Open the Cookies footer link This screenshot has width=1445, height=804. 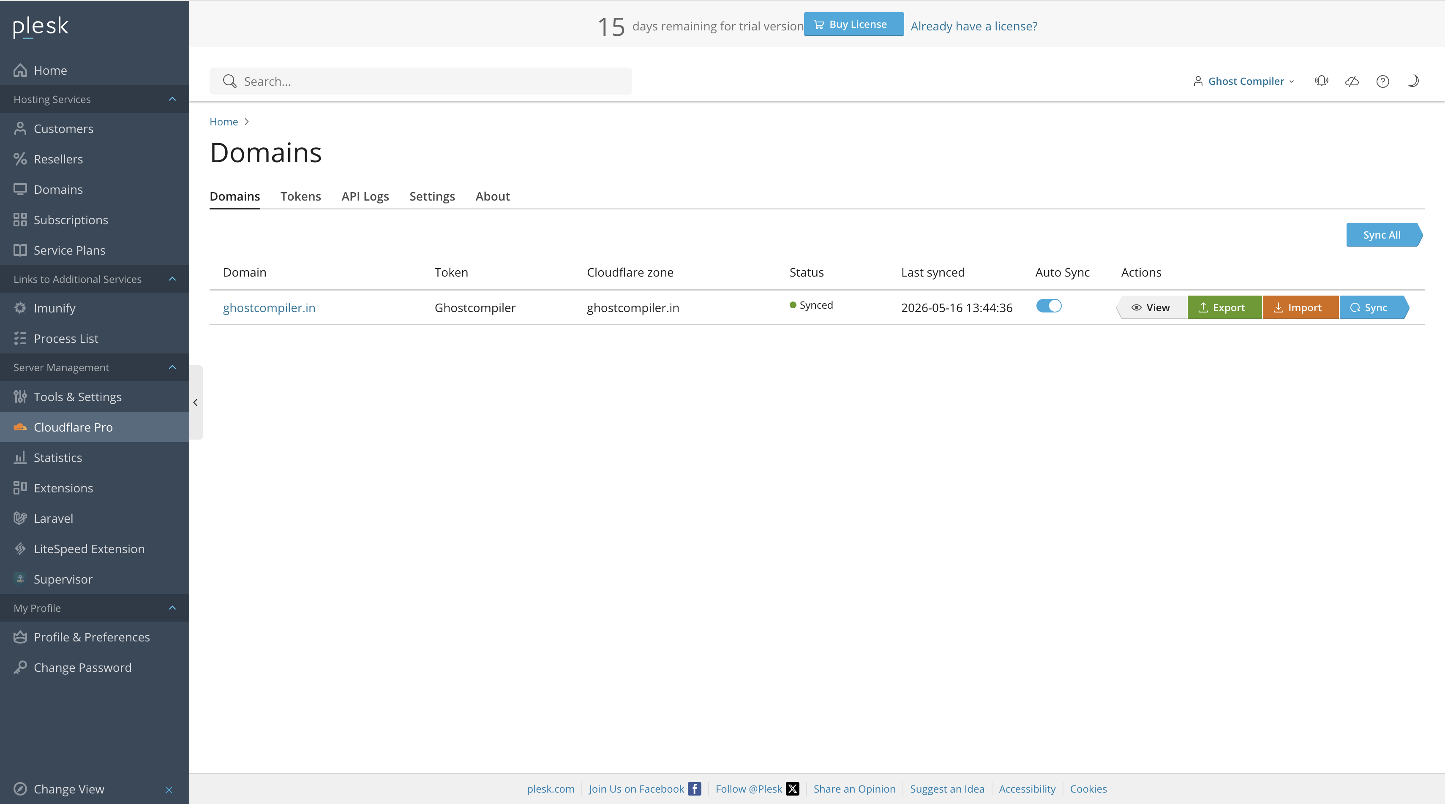(1088, 789)
